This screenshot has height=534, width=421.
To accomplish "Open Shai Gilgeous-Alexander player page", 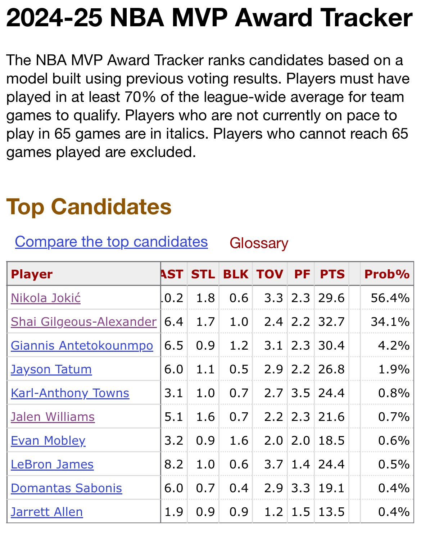I will pyautogui.click(x=83, y=322).
